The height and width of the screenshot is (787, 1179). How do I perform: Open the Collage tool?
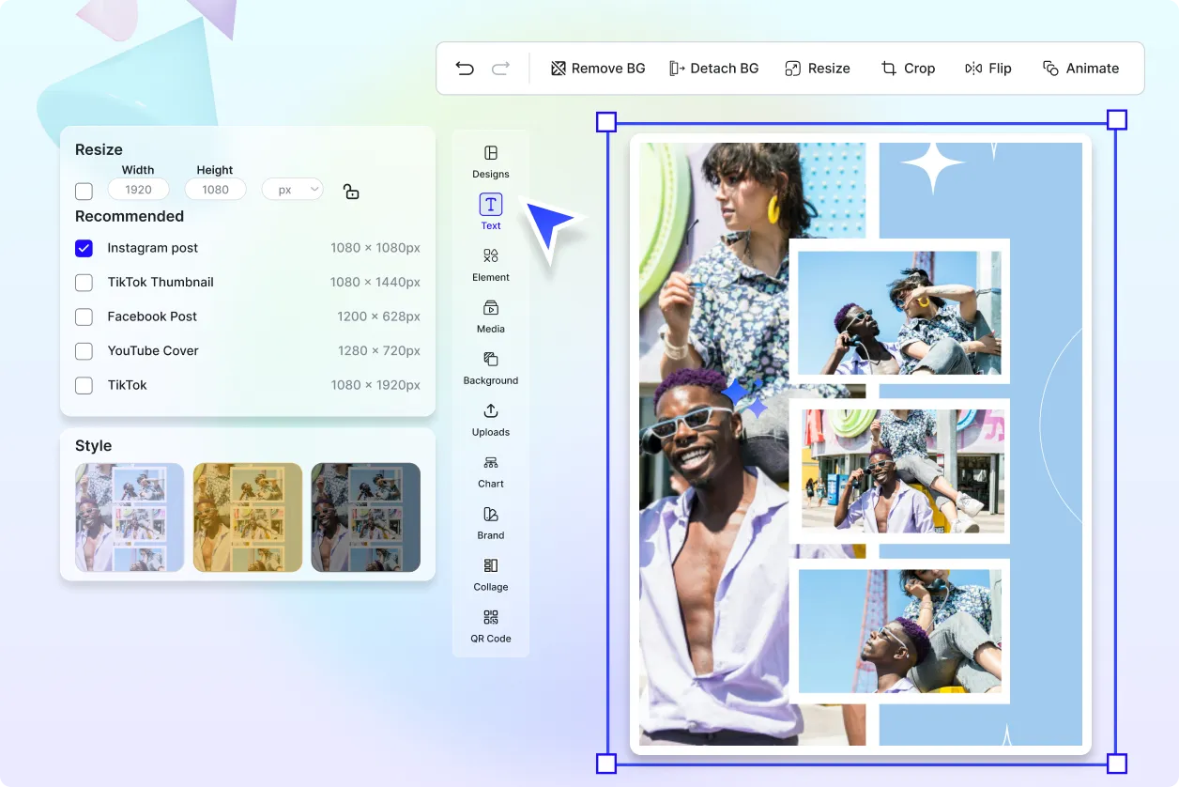(x=490, y=574)
